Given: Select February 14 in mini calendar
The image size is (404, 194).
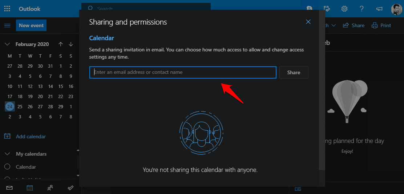Looking at the screenshot, I should (50, 86).
